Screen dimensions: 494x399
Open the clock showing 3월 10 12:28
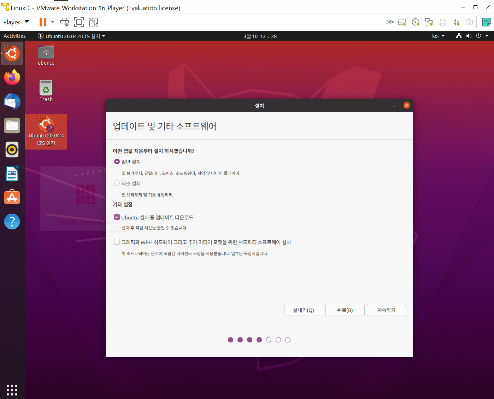click(x=260, y=36)
